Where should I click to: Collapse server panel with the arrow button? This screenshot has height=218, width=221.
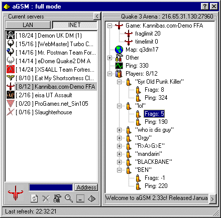click(97, 17)
